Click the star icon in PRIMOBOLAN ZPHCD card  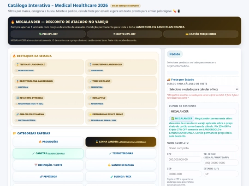point(90,114)
